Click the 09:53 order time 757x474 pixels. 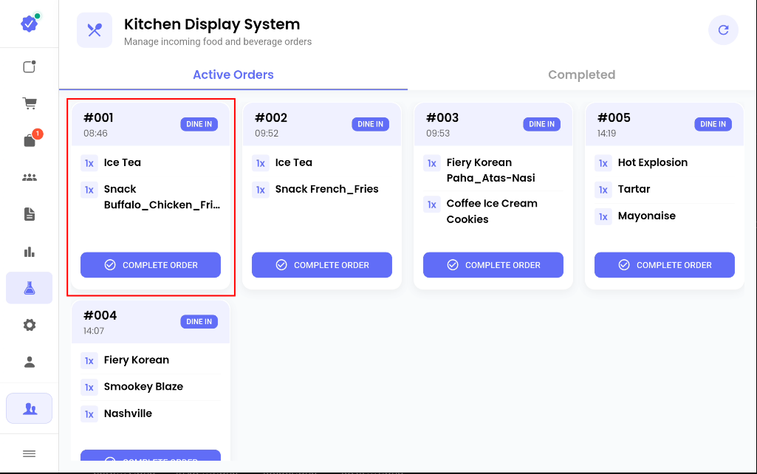(x=438, y=133)
